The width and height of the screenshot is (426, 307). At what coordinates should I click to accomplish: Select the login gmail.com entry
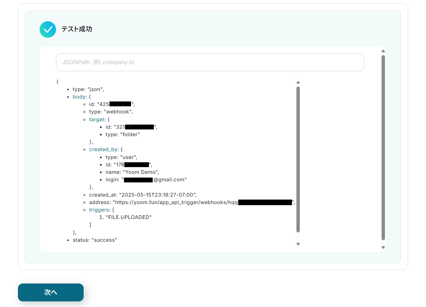pyautogui.click(x=146, y=180)
